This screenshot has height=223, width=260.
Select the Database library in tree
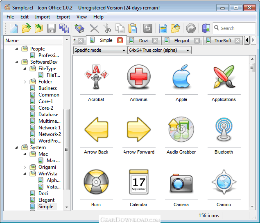click(x=48, y=115)
